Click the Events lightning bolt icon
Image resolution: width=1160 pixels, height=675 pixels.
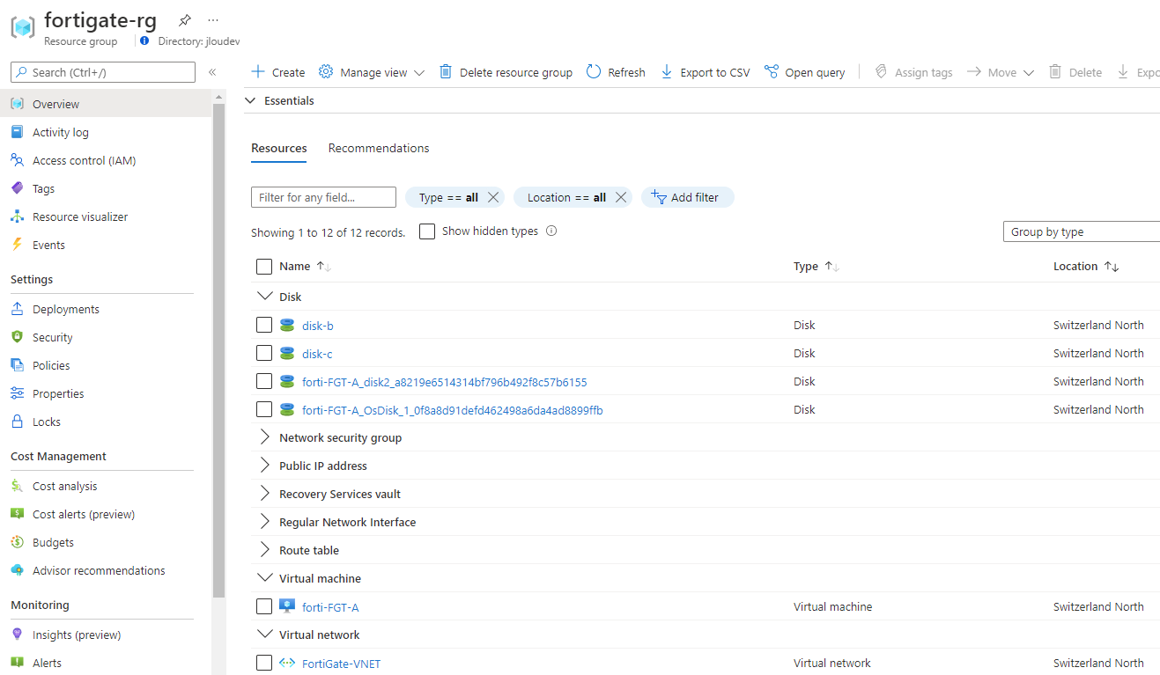tap(17, 245)
